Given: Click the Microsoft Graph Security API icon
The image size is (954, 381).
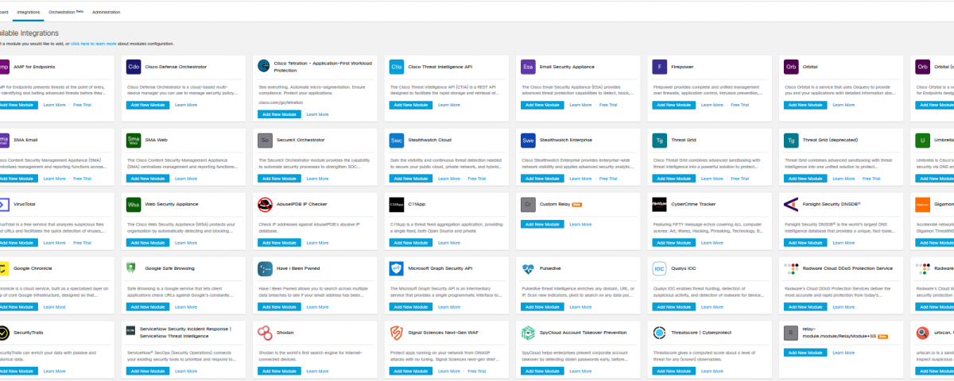Looking at the screenshot, I should click(396, 268).
